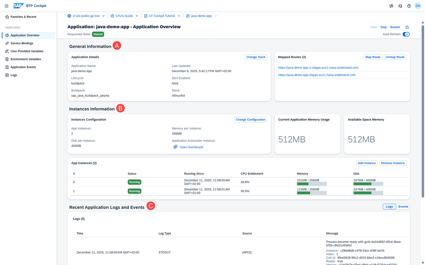Open the java-demo-app.cfapps route link
This screenshot has height=265, width=425.
[317, 75]
